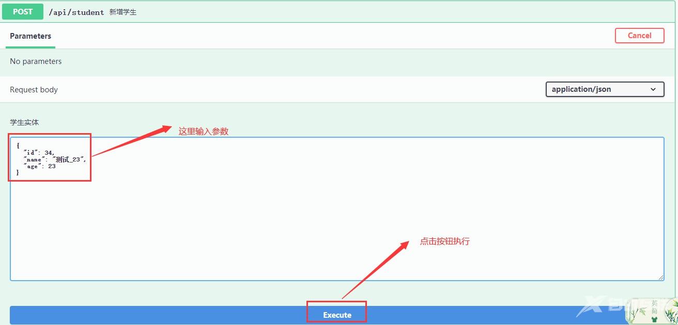Screen dimensions: 678x325
Task: Click the "id": 34 line in the body
Action: (39, 153)
